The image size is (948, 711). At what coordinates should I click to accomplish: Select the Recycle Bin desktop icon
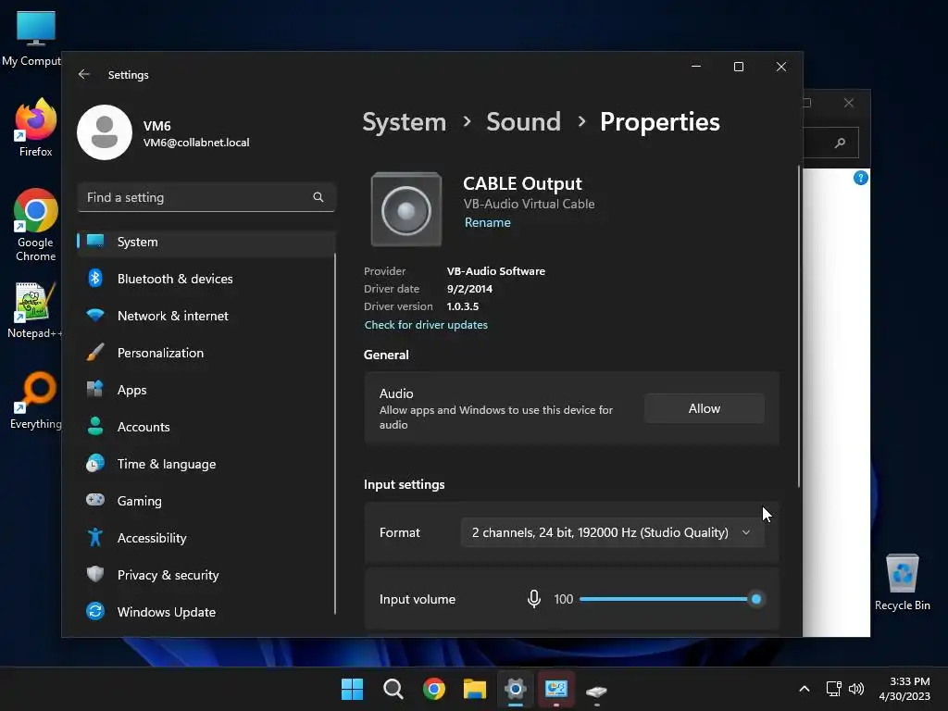pyautogui.click(x=902, y=581)
